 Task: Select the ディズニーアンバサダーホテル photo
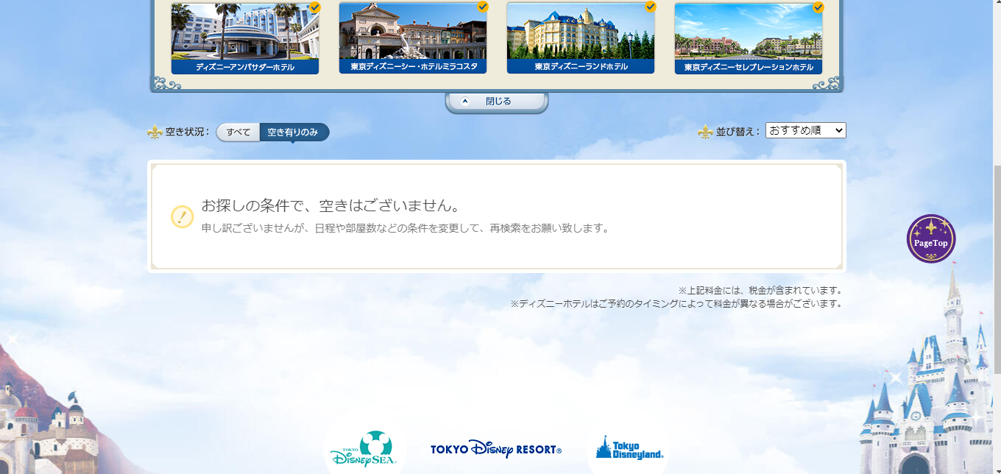click(245, 32)
